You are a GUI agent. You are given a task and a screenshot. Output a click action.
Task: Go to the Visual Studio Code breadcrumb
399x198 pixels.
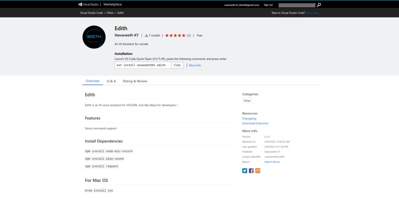(92, 13)
